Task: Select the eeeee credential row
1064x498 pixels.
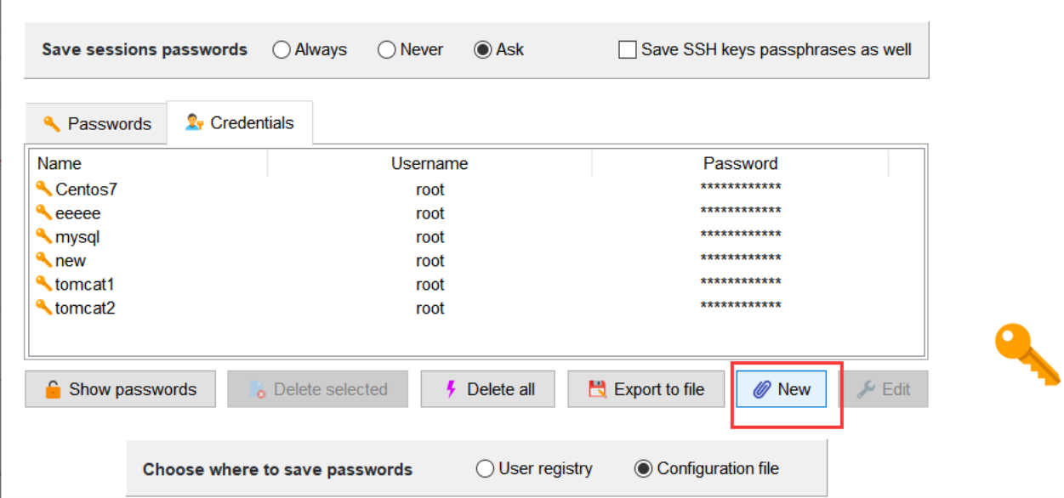Action: pyautogui.click(x=77, y=213)
